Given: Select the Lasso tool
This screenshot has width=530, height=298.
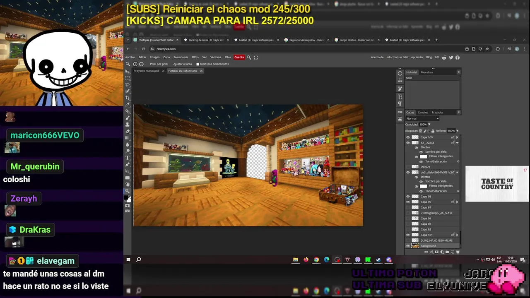Looking at the screenshot, I should tap(128, 85).
